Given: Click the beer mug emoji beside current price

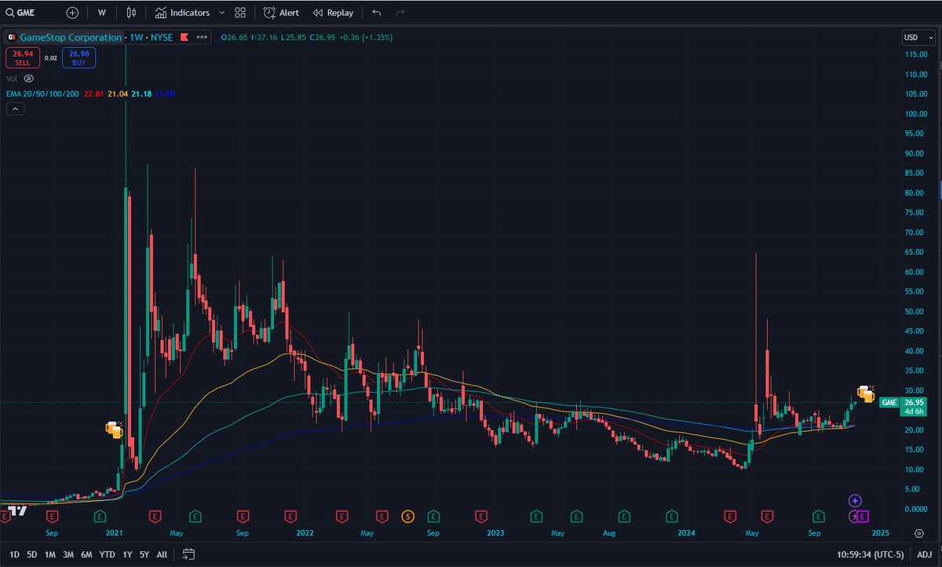Looking at the screenshot, I should click(x=866, y=394).
